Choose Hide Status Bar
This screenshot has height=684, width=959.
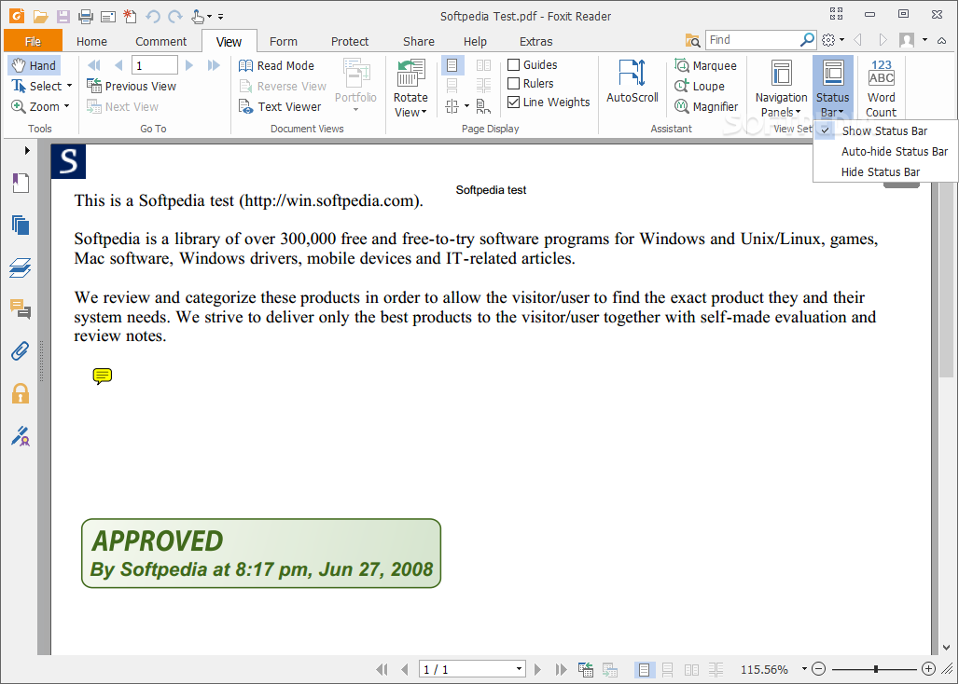click(x=885, y=172)
